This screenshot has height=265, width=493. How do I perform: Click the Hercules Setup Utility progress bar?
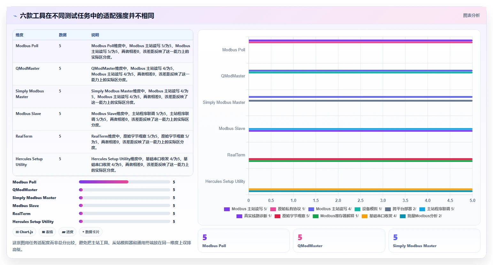pos(125,221)
